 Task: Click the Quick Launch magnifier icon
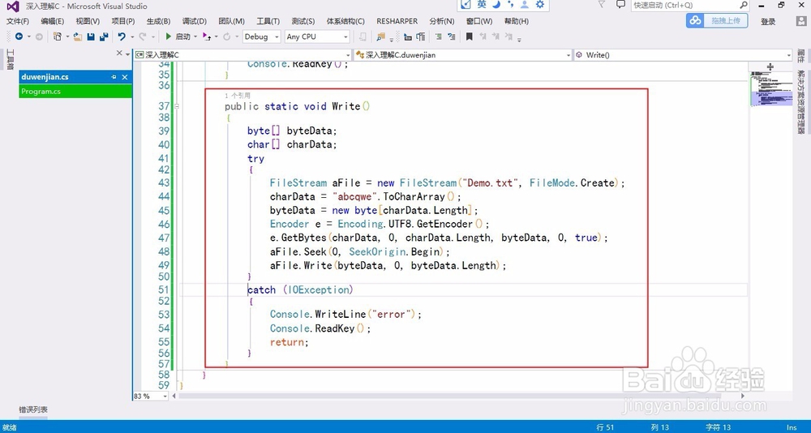744,5
